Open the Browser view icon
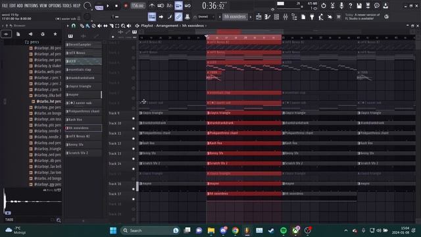 click(294, 17)
